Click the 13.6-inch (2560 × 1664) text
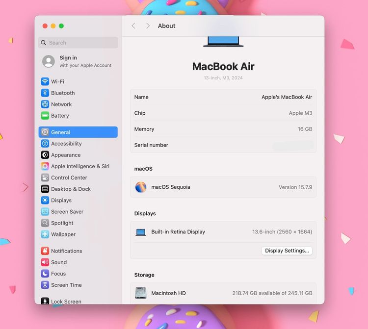Image resolution: width=368 pixels, height=329 pixels. [x=282, y=232]
